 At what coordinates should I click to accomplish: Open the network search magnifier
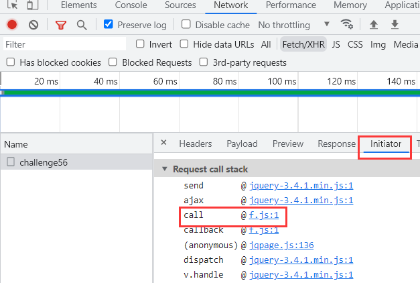[x=82, y=25]
